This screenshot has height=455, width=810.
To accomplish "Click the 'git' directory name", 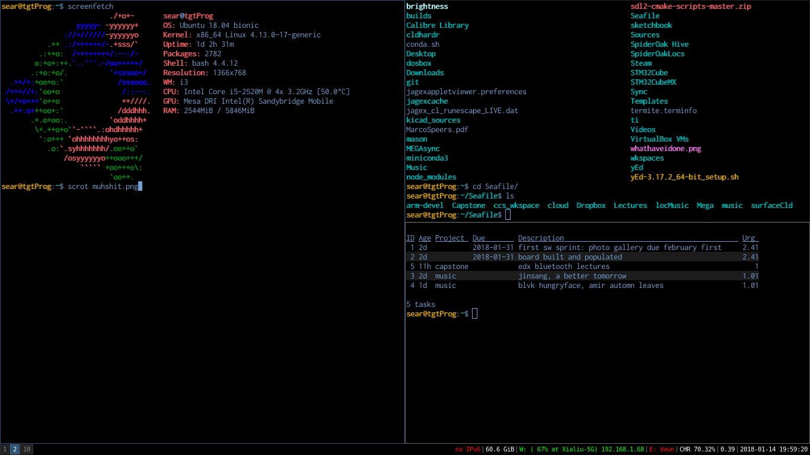I will 413,82.
